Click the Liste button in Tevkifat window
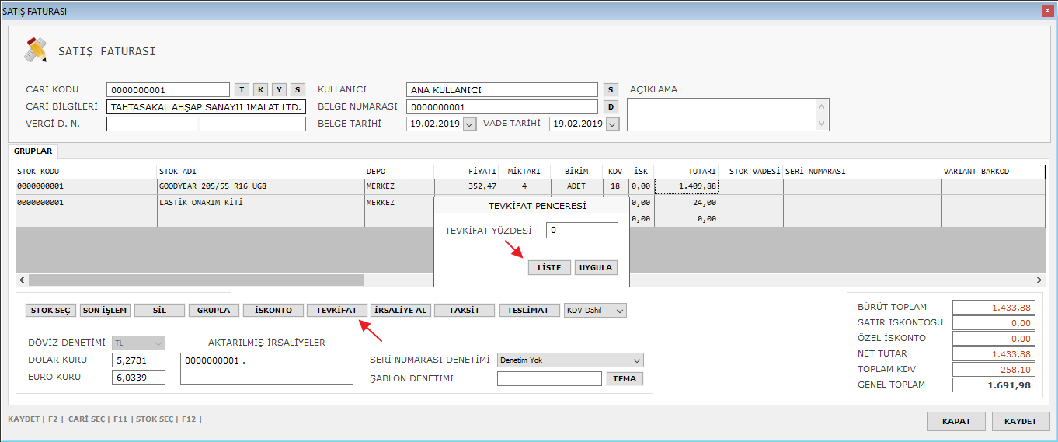 pos(549,267)
